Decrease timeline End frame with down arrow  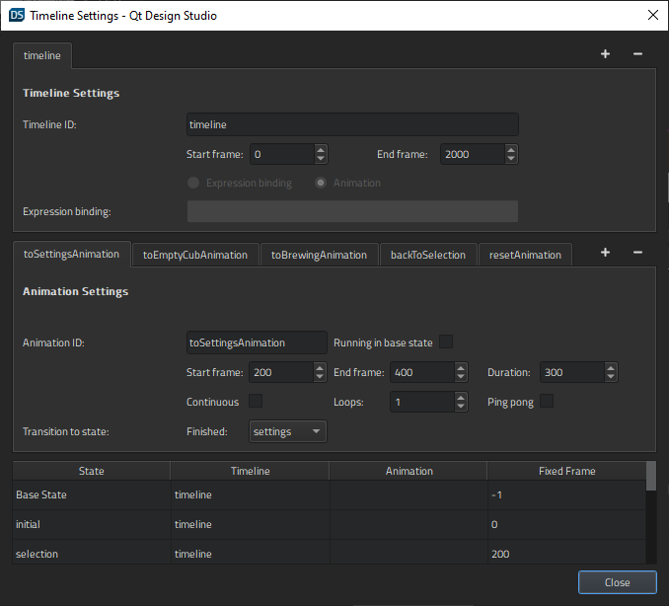click(x=511, y=159)
